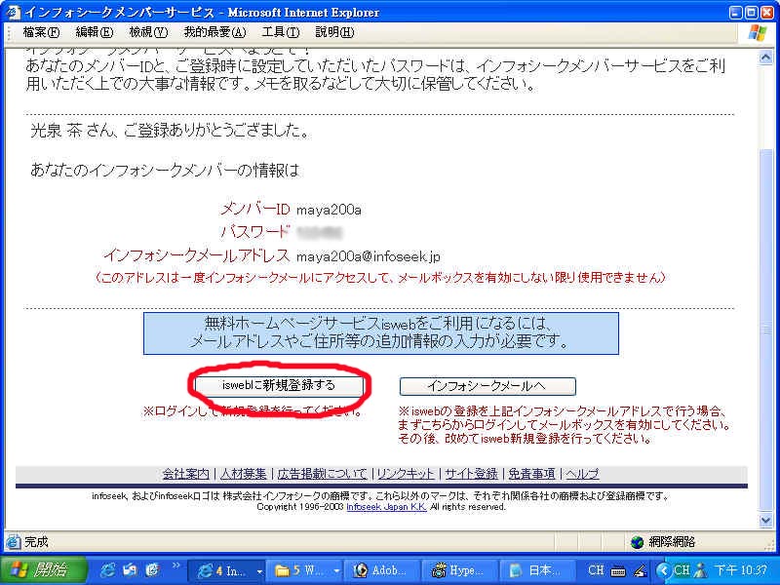Open the grouped Internet Explorer taskbar button
This screenshot has width=780, height=585.
coord(224,570)
